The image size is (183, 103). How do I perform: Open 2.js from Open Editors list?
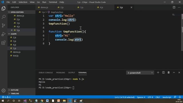coord(21,19)
